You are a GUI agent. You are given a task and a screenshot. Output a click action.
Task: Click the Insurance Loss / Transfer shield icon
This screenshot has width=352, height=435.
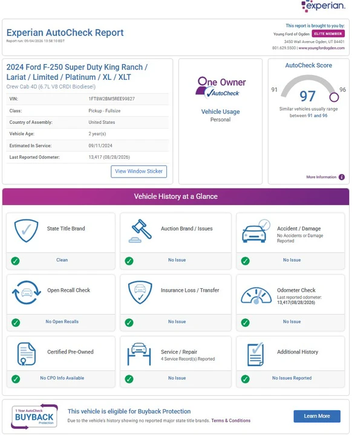click(x=140, y=292)
